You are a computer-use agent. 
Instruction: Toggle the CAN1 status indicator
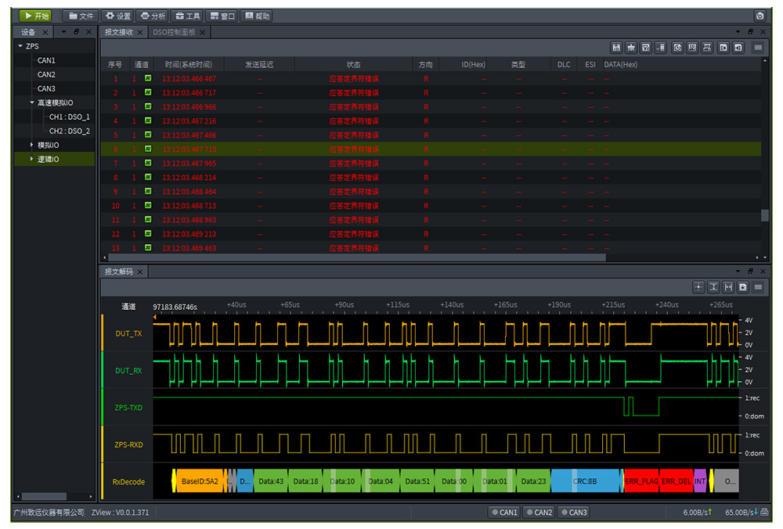tap(504, 512)
